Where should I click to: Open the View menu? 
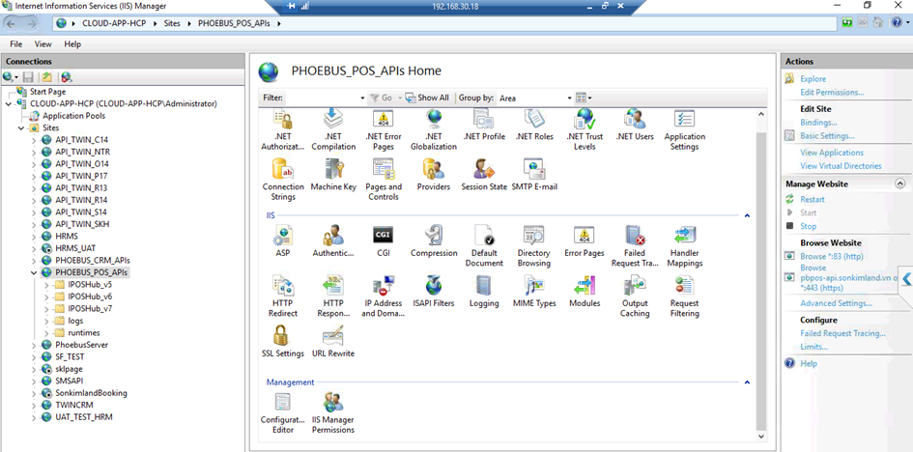pos(43,44)
